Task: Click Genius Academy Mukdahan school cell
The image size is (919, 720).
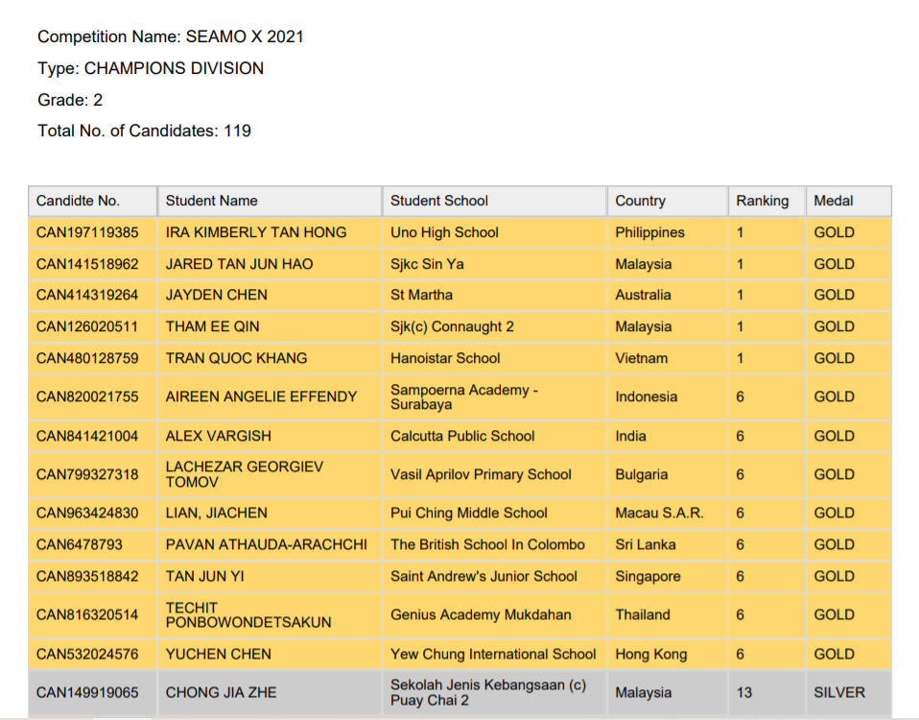Action: (481, 614)
